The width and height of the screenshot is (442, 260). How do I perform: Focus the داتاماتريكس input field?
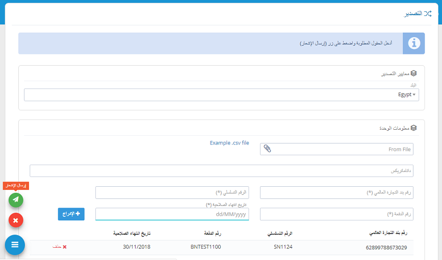221,171
